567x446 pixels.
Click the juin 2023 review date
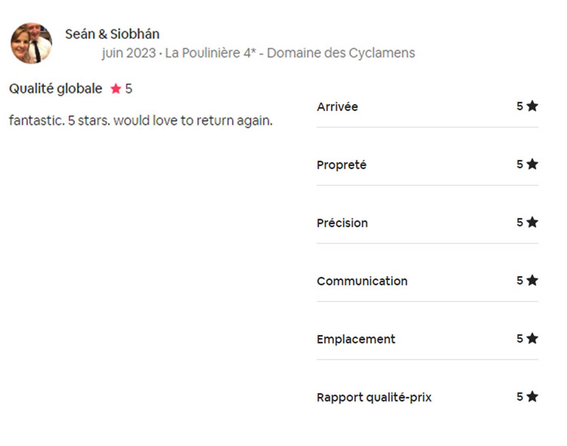tap(129, 53)
